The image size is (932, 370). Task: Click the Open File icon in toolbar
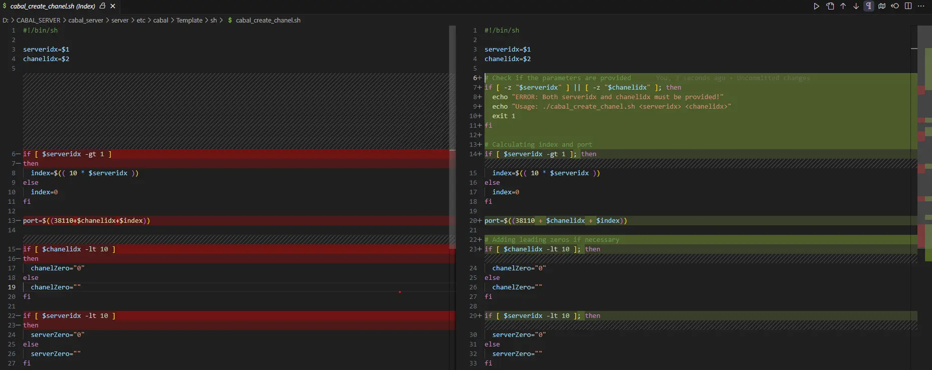[830, 6]
